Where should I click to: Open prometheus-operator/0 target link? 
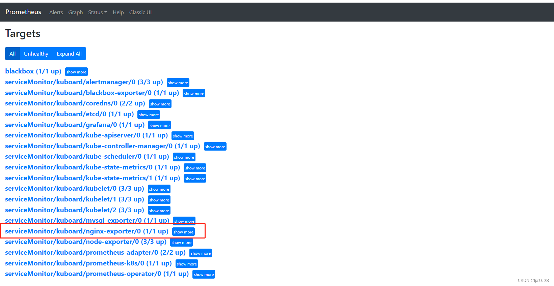click(x=97, y=274)
